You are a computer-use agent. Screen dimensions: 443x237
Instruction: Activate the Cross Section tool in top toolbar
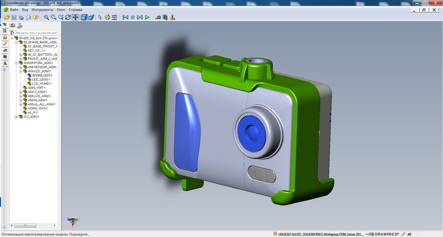tap(165, 18)
